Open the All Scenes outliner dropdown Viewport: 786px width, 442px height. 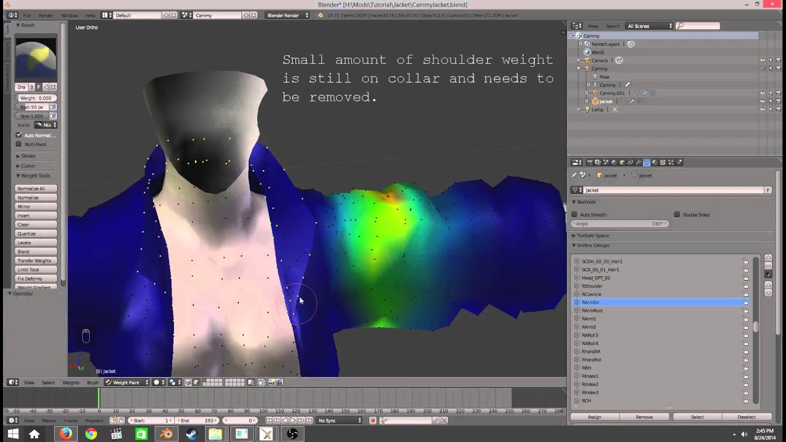650,26
